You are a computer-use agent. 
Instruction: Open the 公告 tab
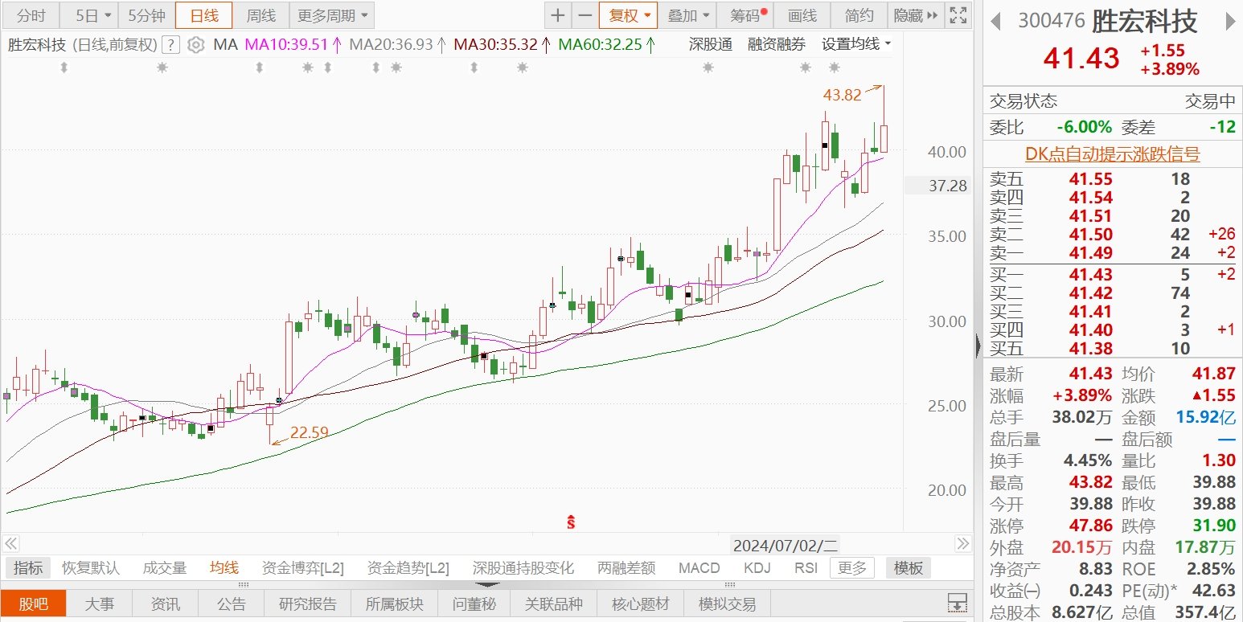(x=232, y=604)
